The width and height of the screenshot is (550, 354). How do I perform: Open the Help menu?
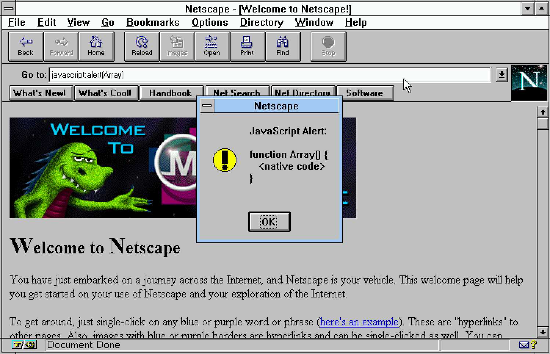tap(356, 22)
